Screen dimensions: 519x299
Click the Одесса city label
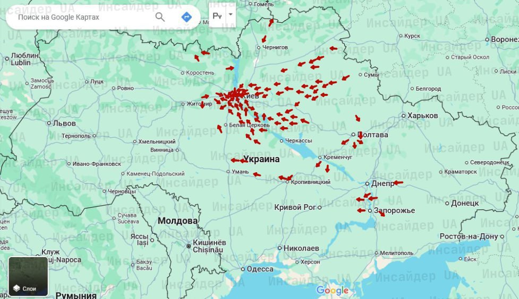point(260,269)
